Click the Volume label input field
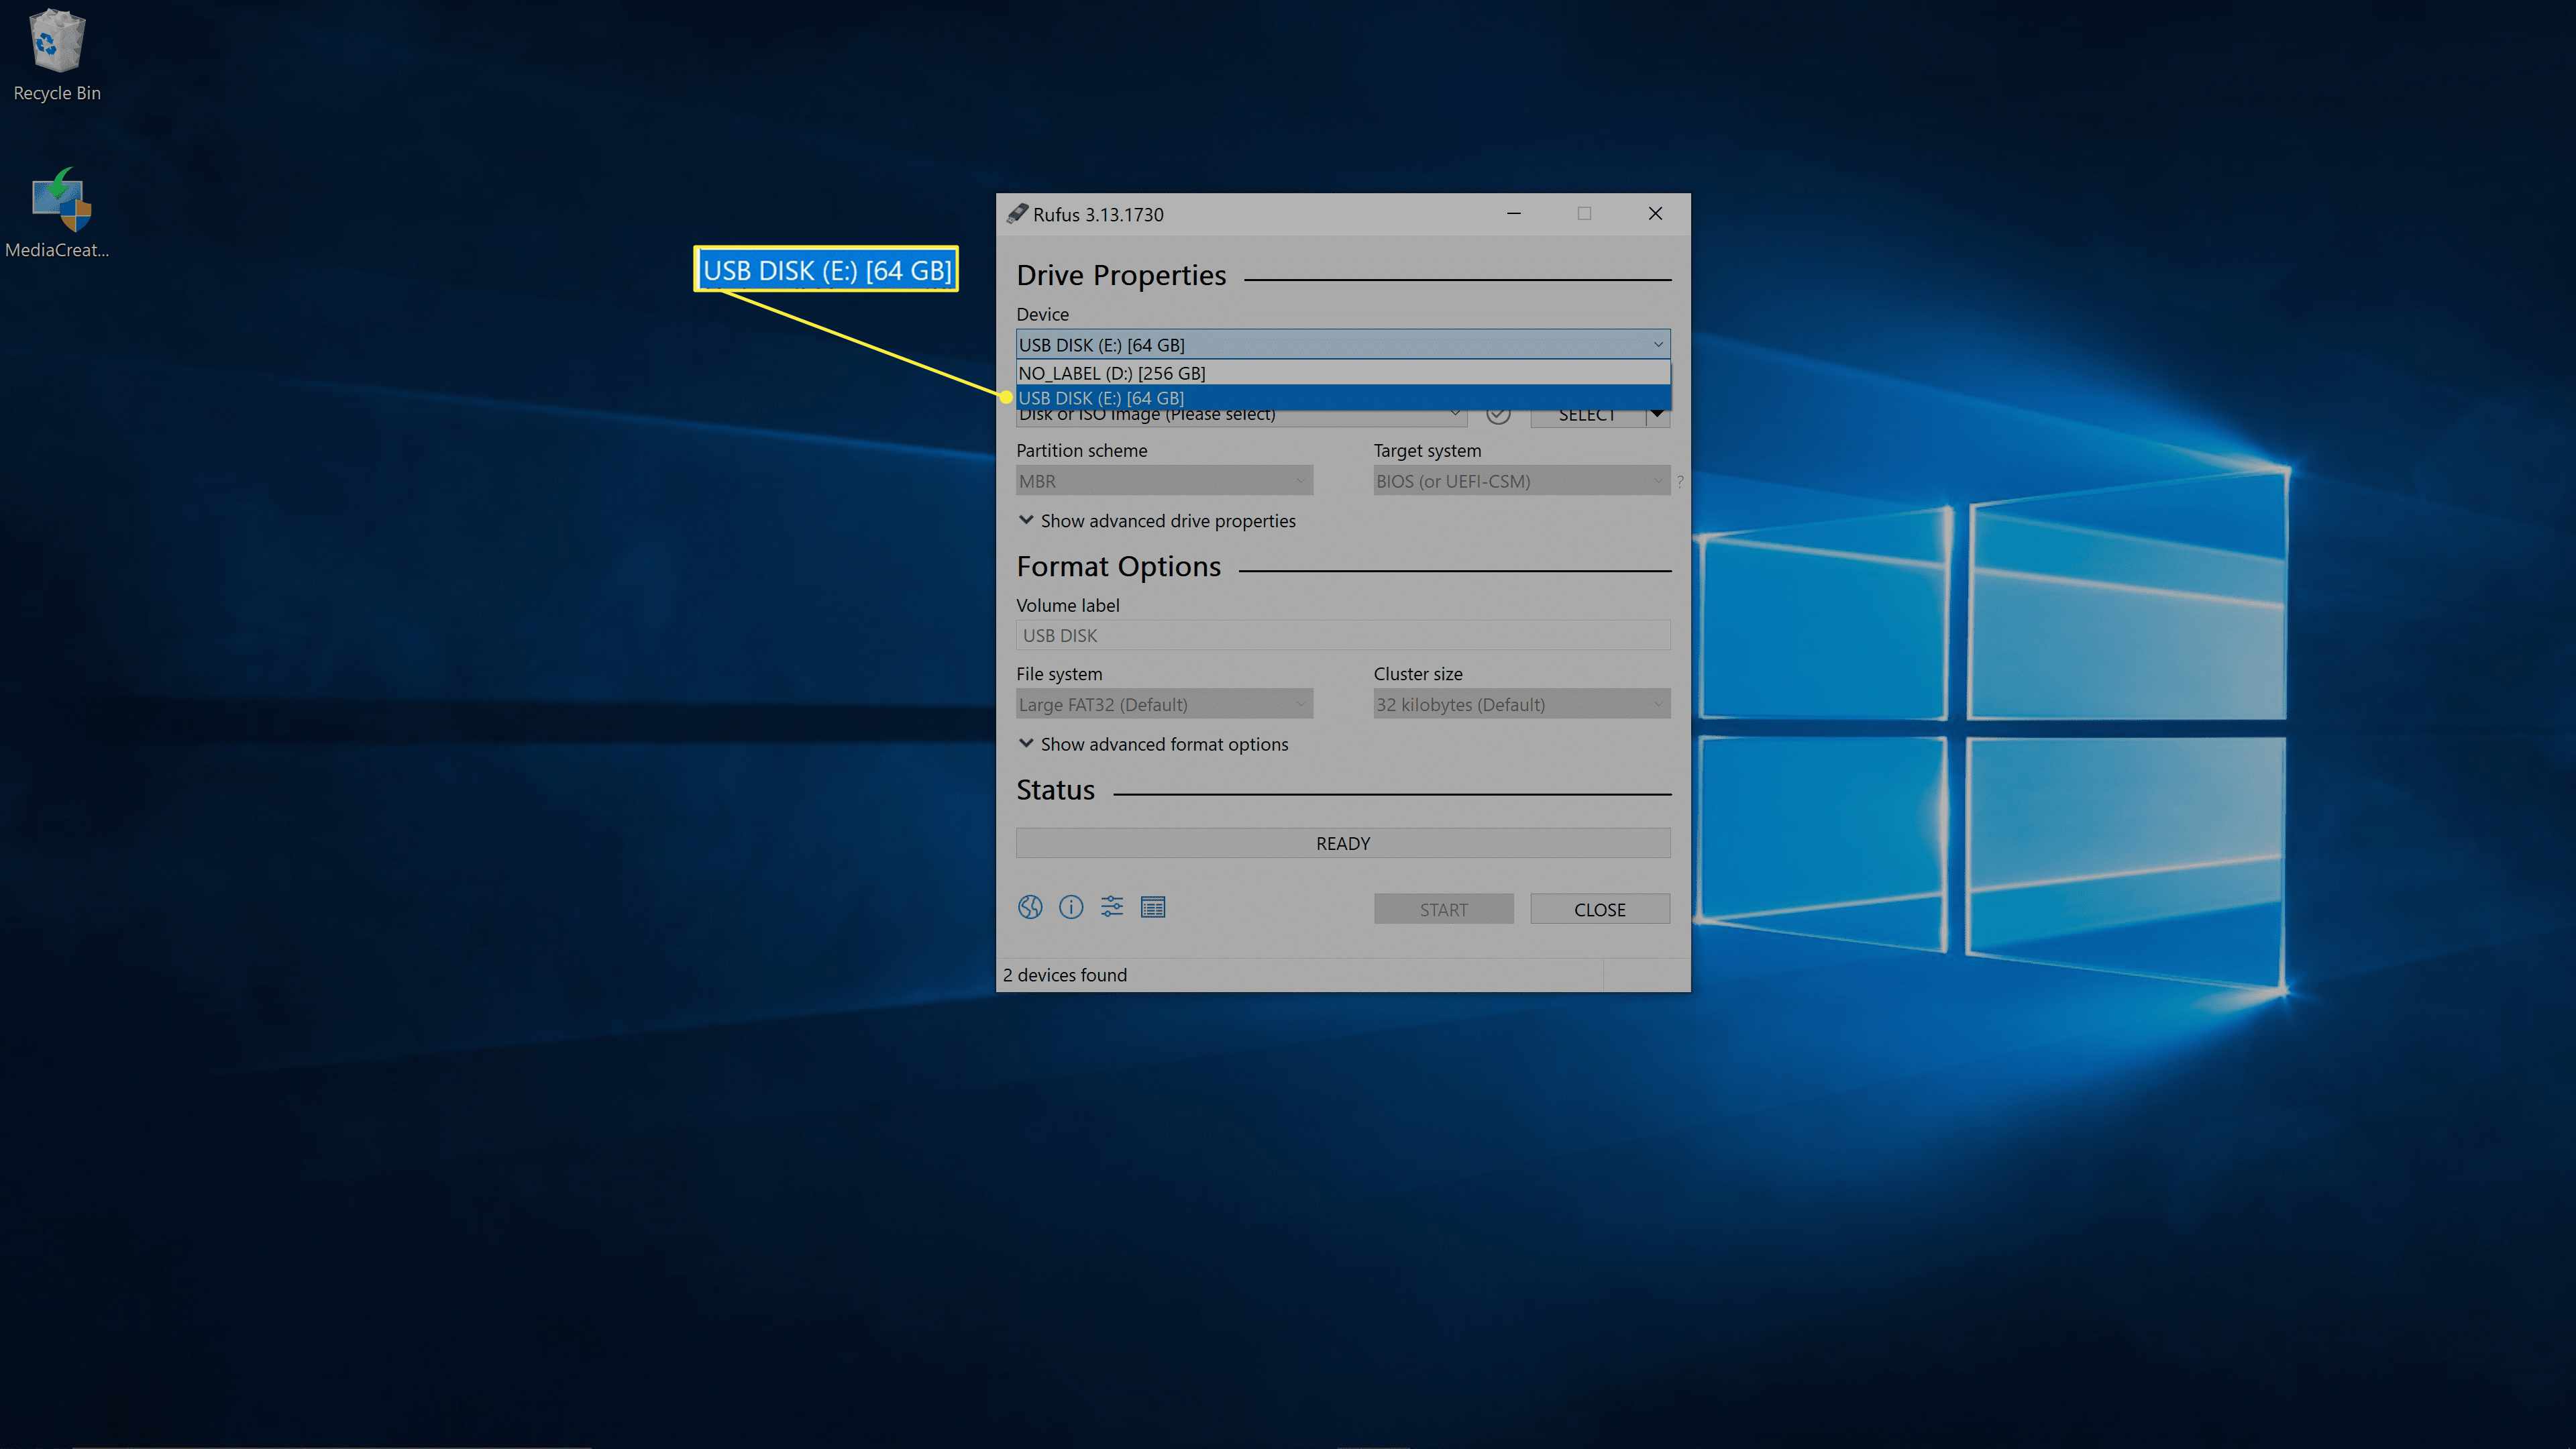 [x=1343, y=635]
